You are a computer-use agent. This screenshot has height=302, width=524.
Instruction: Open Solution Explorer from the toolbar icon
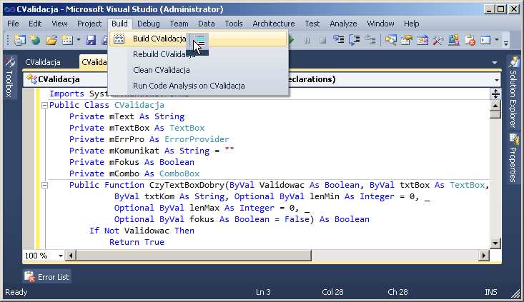tap(390, 40)
